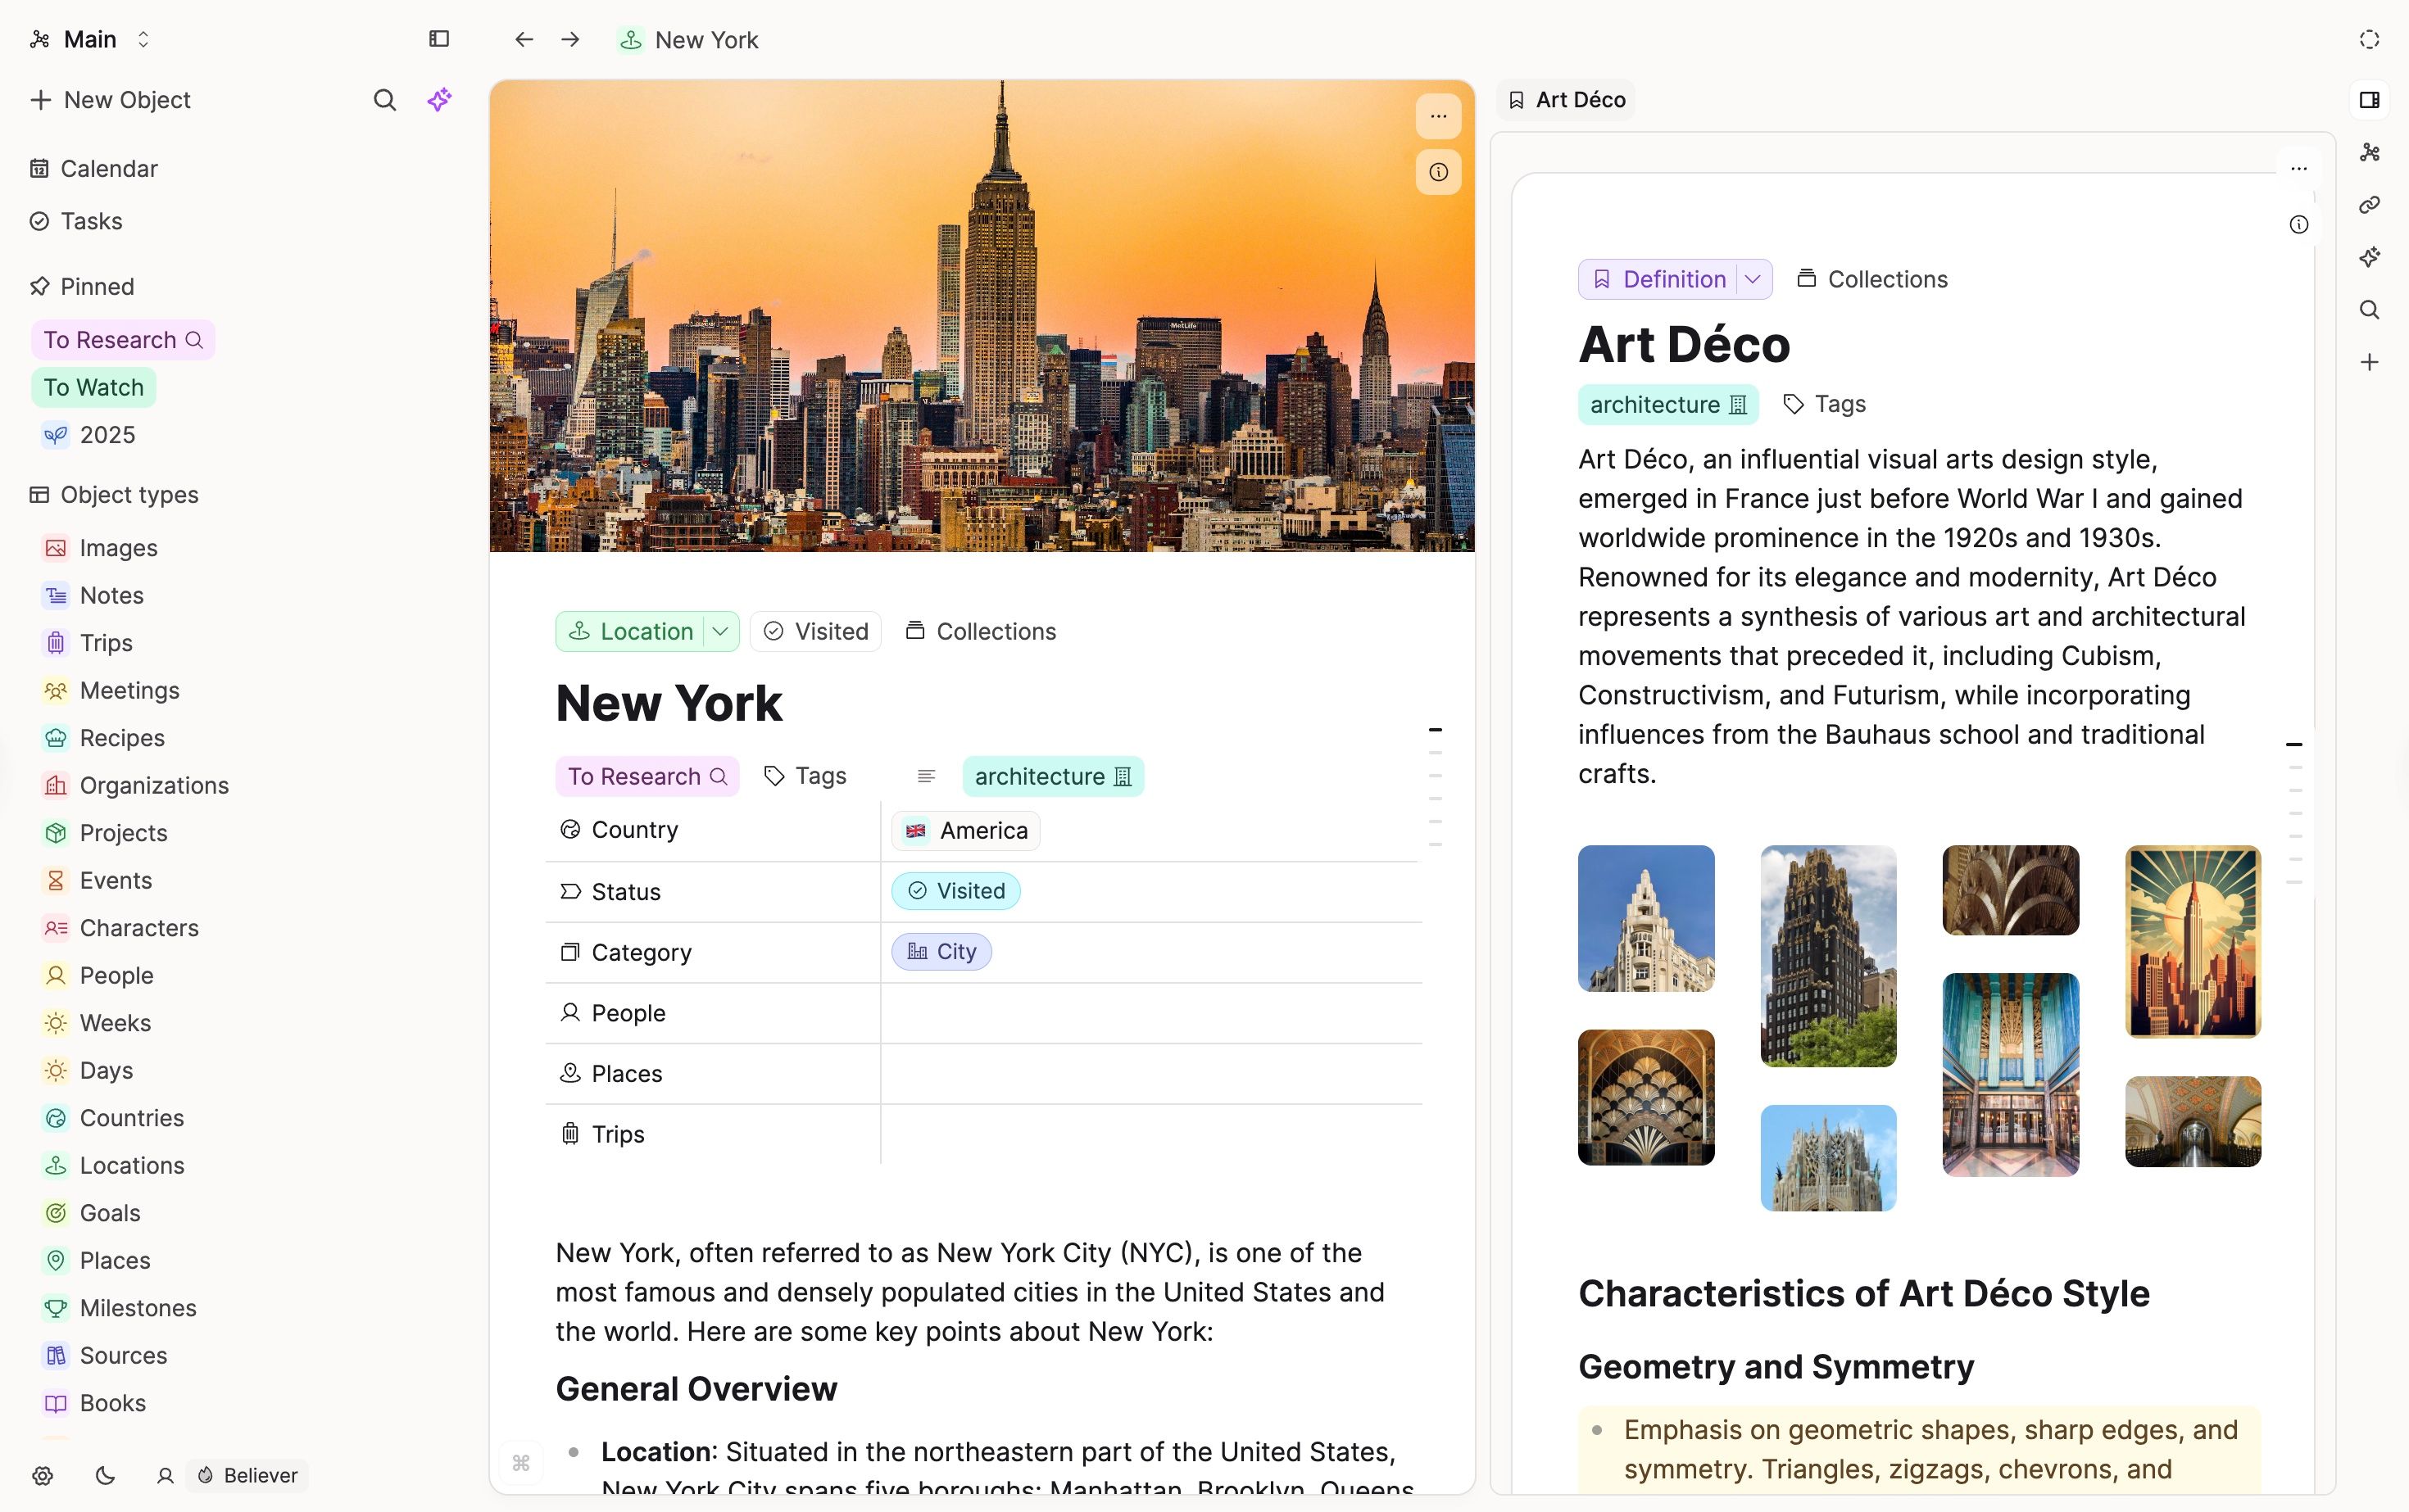Toggle dark mode moon icon
The height and width of the screenshot is (1512, 2409).
point(105,1475)
